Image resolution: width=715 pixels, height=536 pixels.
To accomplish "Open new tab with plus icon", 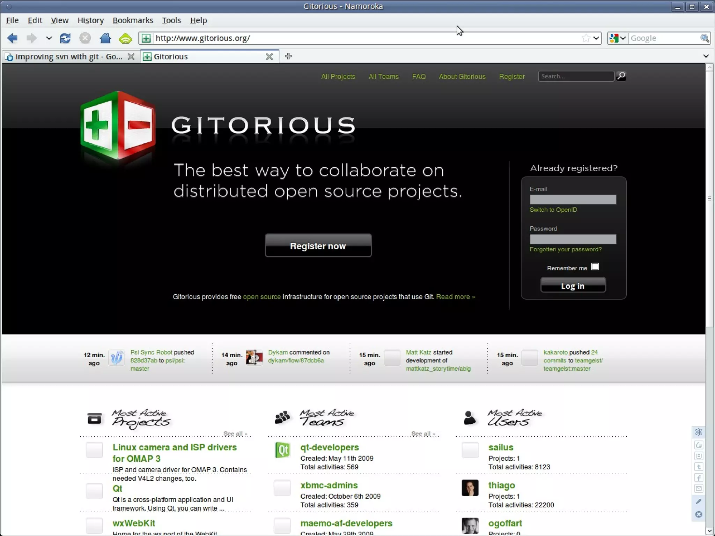I will pos(288,56).
